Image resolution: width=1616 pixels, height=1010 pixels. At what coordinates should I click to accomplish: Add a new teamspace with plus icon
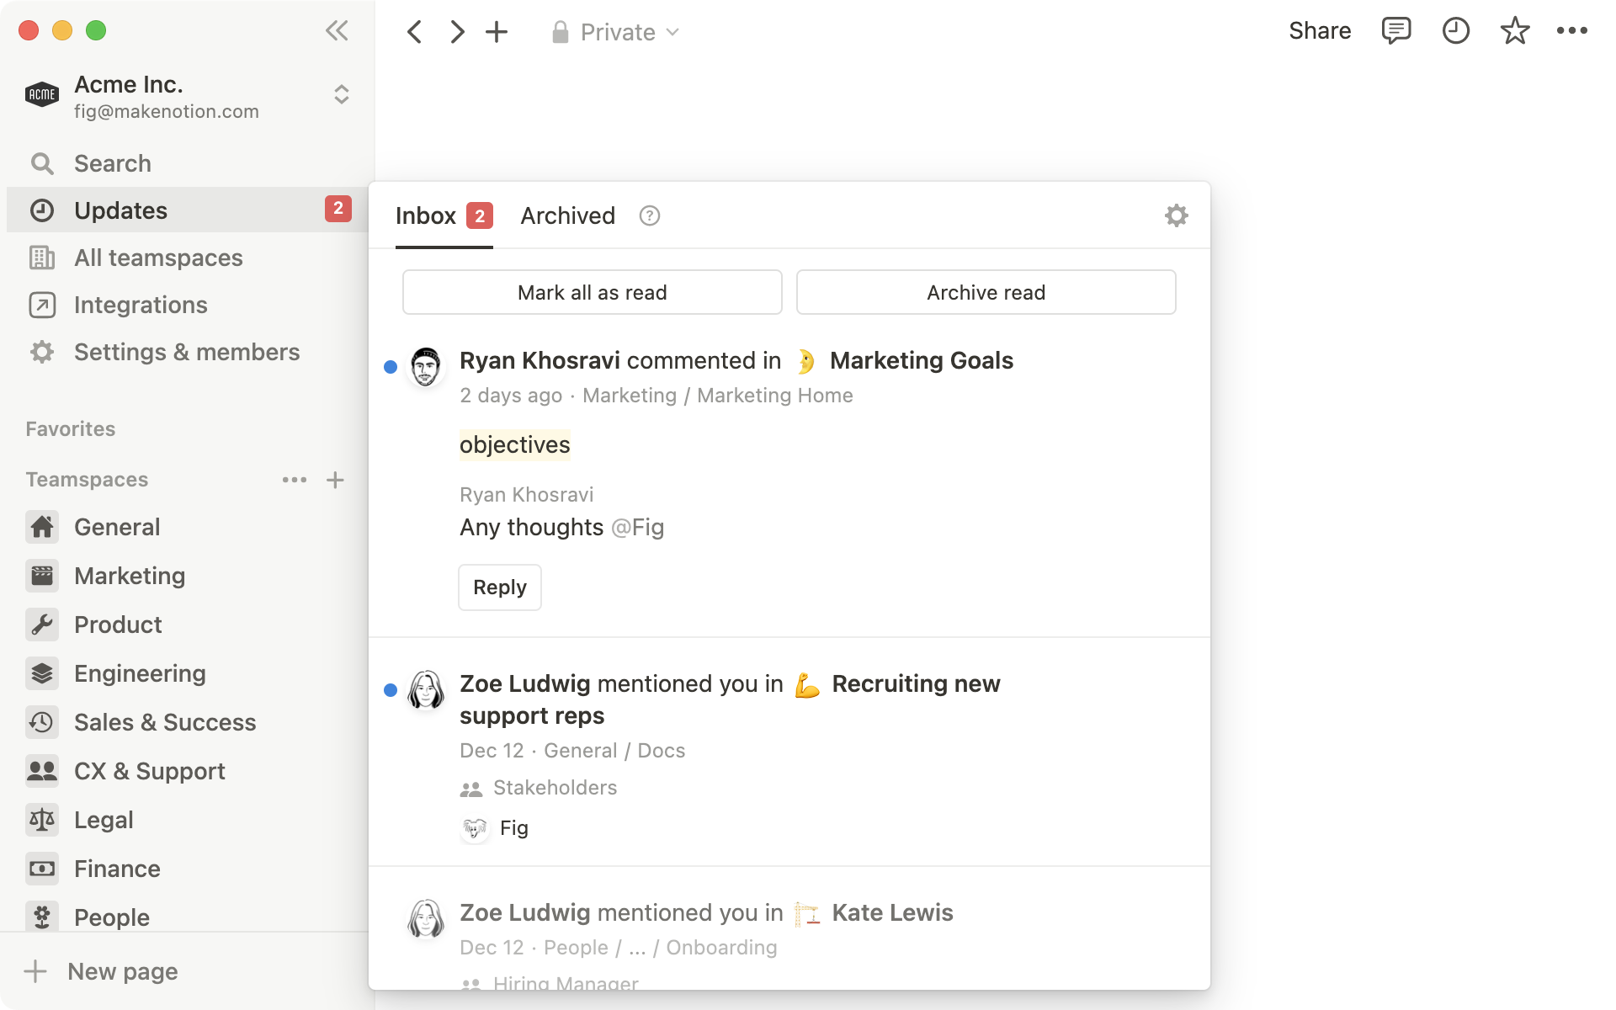(x=335, y=480)
